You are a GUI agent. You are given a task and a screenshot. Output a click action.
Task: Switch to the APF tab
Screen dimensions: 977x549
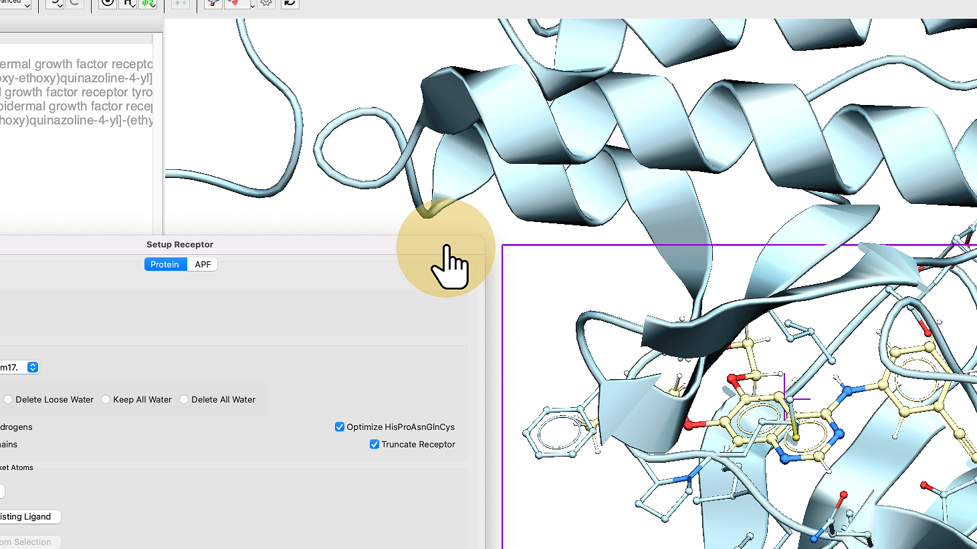[203, 264]
